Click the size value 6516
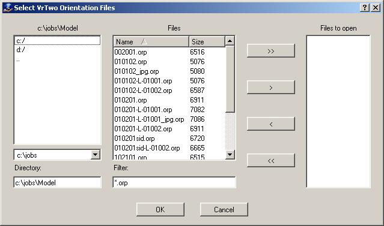Viewport: 384px width, 226px height. [197, 52]
